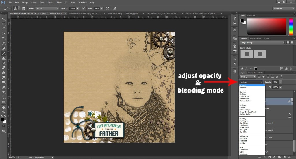296x159 pixels.
Task: Select the Lasso tool
Action: (x=3, y=29)
